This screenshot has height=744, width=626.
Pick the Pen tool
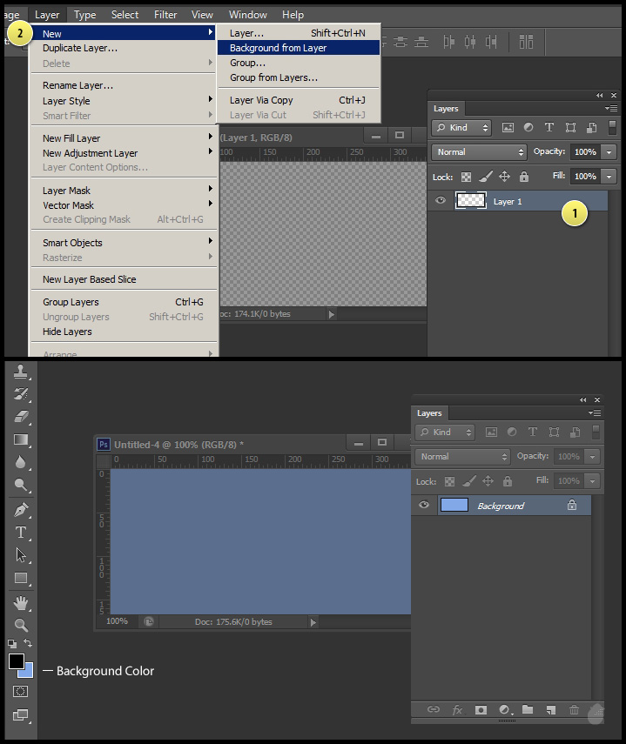point(21,509)
